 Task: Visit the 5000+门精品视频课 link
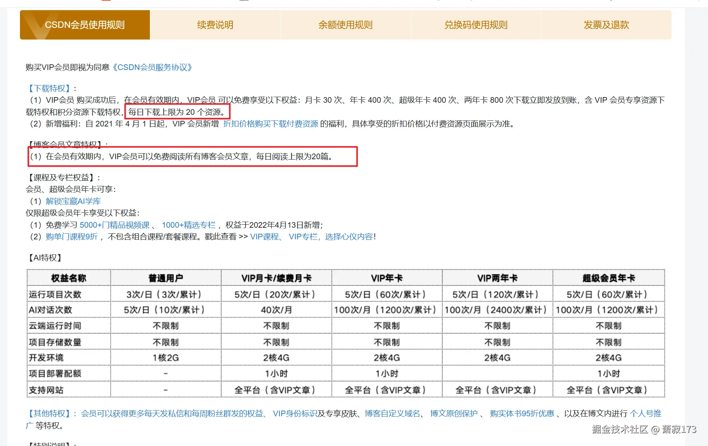pos(114,225)
